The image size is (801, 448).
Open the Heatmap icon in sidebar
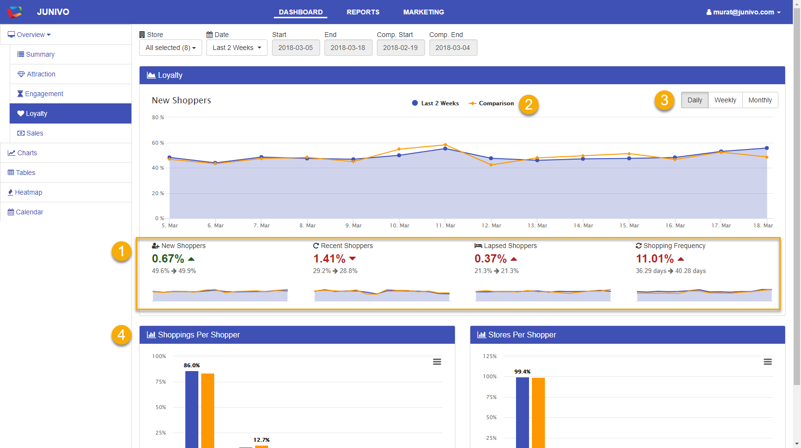pos(11,192)
